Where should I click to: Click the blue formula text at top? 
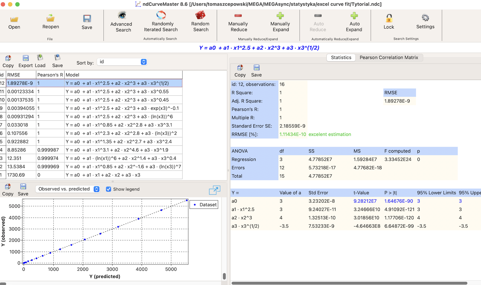(259, 47)
